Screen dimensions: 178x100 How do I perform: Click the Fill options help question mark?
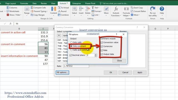pos(116,34)
